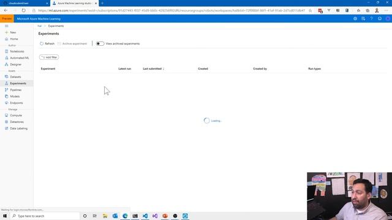The image size is (392, 220).
Task: Open settings gear in Azure header
Action: coord(355,19)
